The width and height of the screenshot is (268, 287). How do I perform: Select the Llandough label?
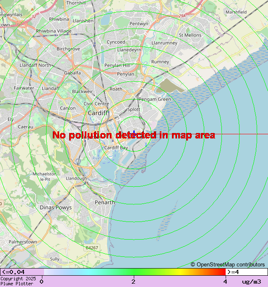(76, 178)
